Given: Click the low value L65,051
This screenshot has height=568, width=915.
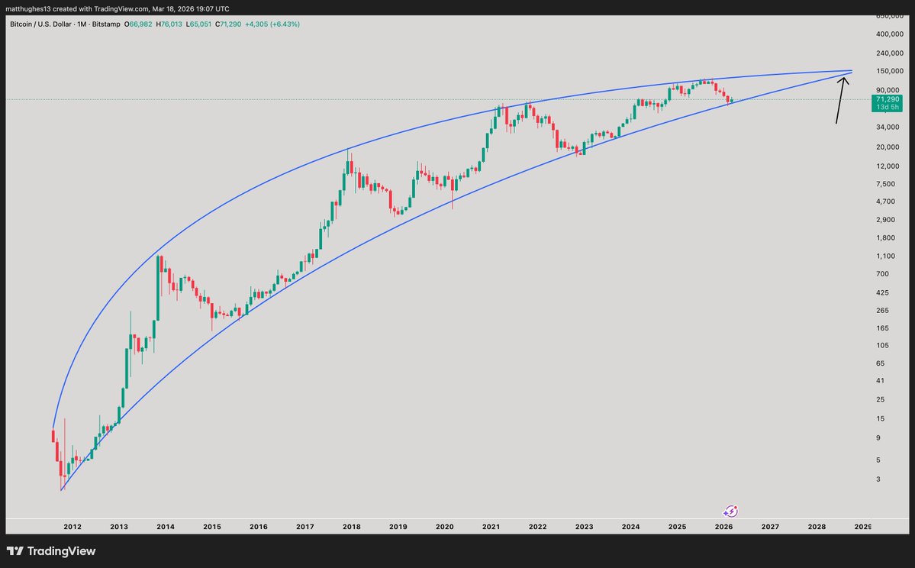Looking at the screenshot, I should pyautogui.click(x=198, y=24).
